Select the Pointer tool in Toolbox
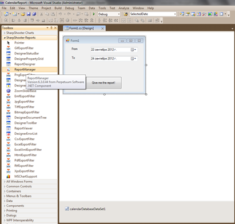 [x=30, y=43]
